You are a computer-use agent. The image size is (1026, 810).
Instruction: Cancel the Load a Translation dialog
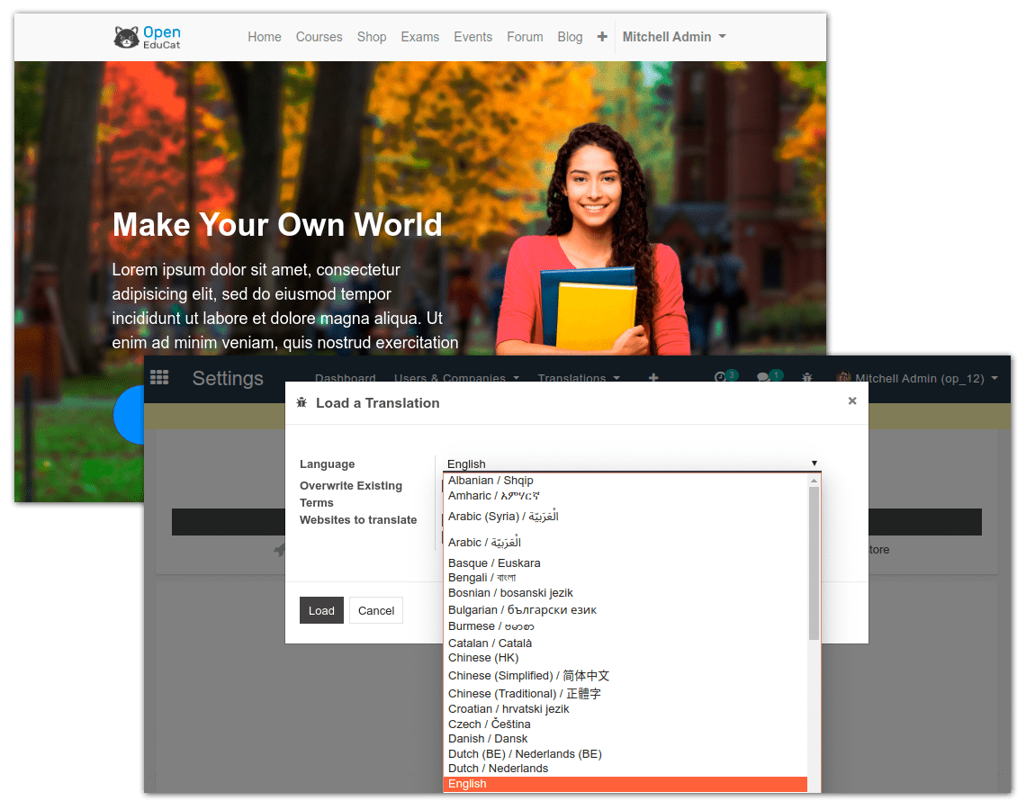click(x=375, y=609)
